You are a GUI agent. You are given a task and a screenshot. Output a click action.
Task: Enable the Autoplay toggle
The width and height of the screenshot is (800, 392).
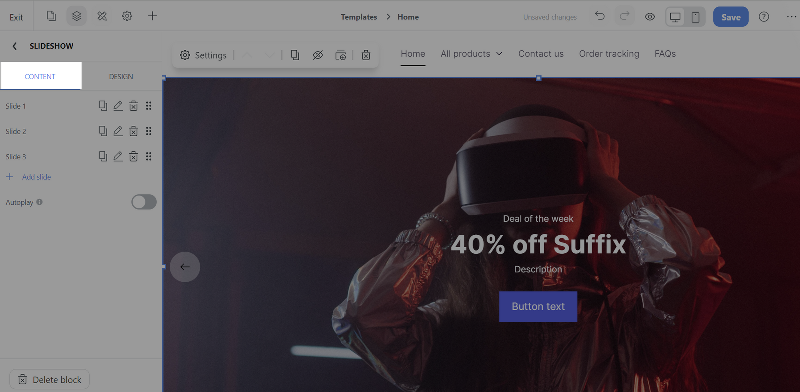[x=144, y=202]
